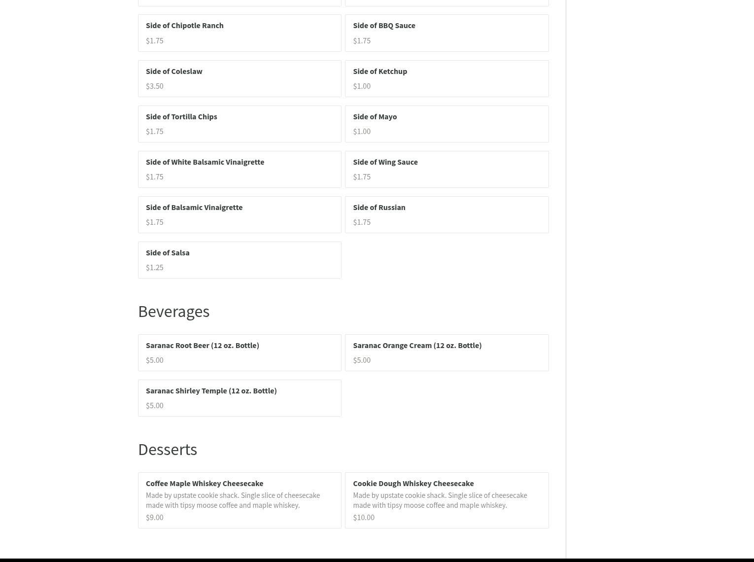Select Side of Chipotle Ranch item

[240, 33]
